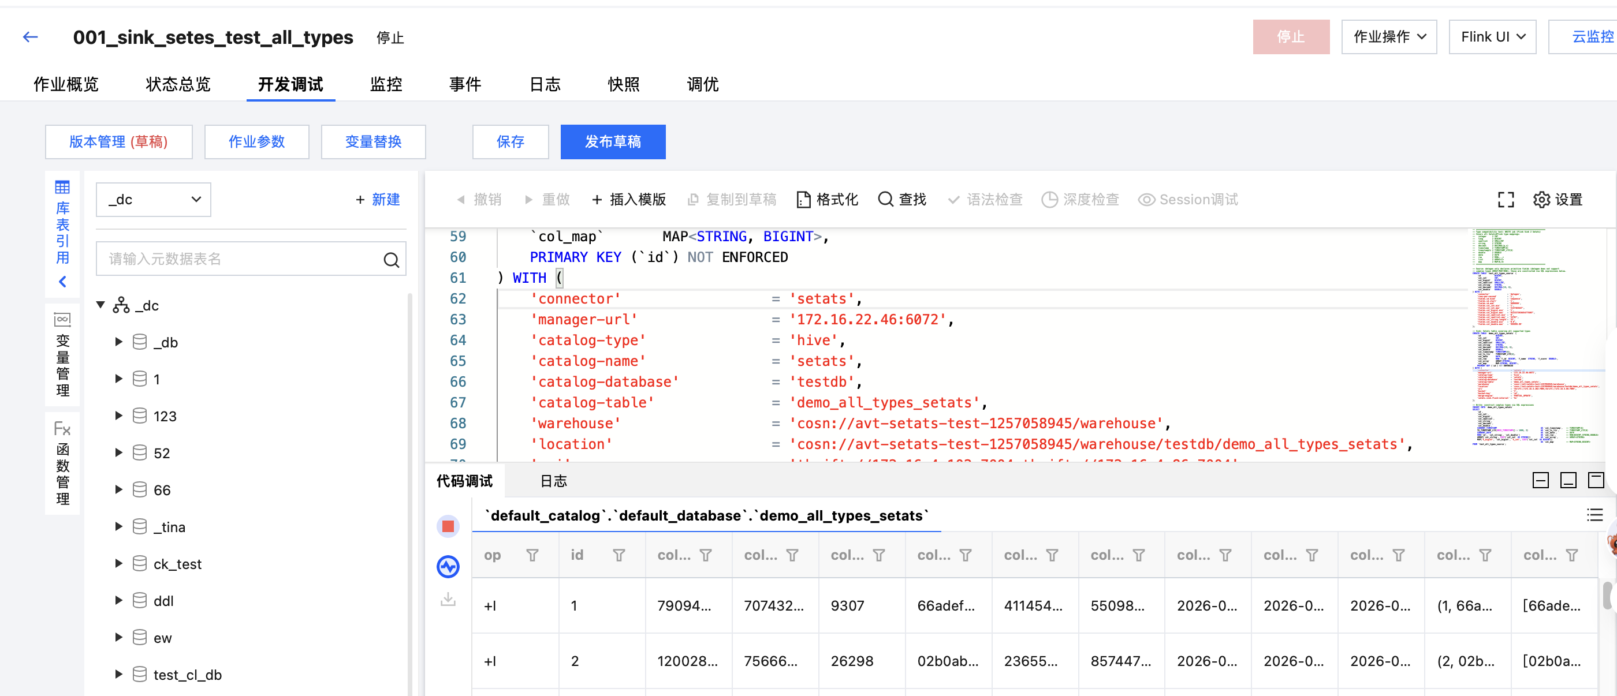Click 复制到草稿 in editor toolbar
Image resolution: width=1617 pixels, height=696 pixels.
(732, 200)
